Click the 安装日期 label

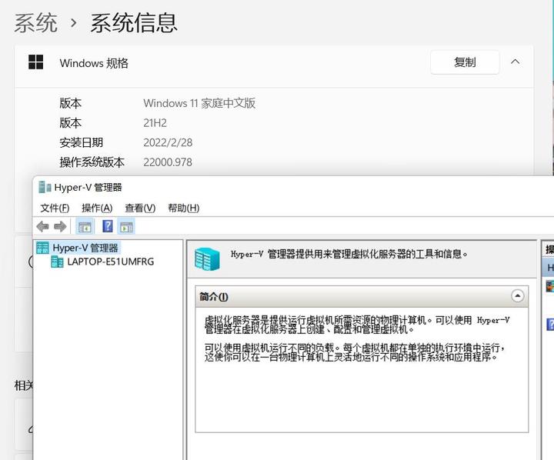point(82,143)
